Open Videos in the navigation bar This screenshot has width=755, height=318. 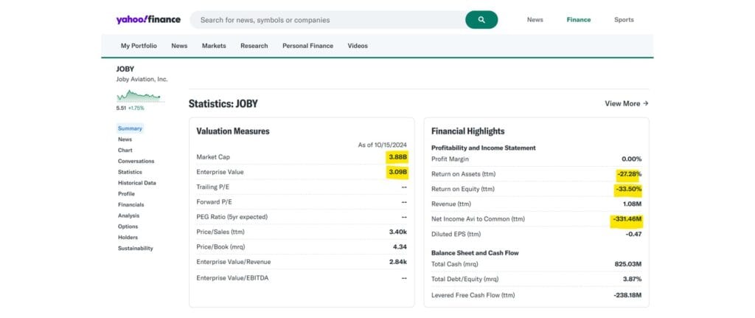(358, 46)
